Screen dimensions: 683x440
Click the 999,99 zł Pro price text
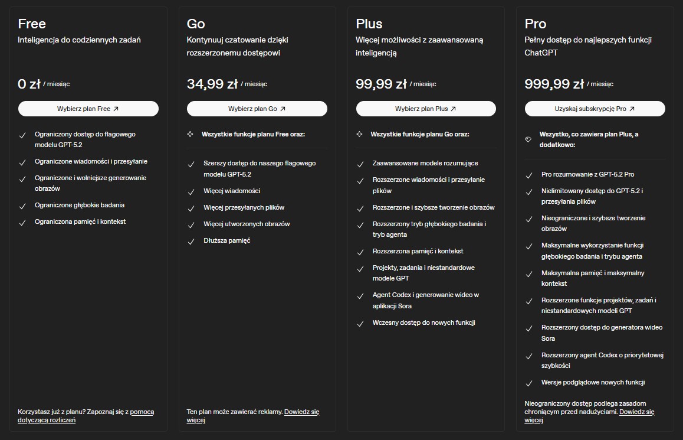(x=554, y=84)
